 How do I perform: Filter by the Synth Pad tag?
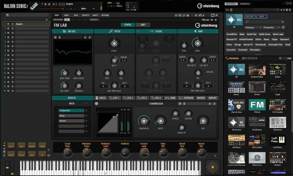point(252,34)
